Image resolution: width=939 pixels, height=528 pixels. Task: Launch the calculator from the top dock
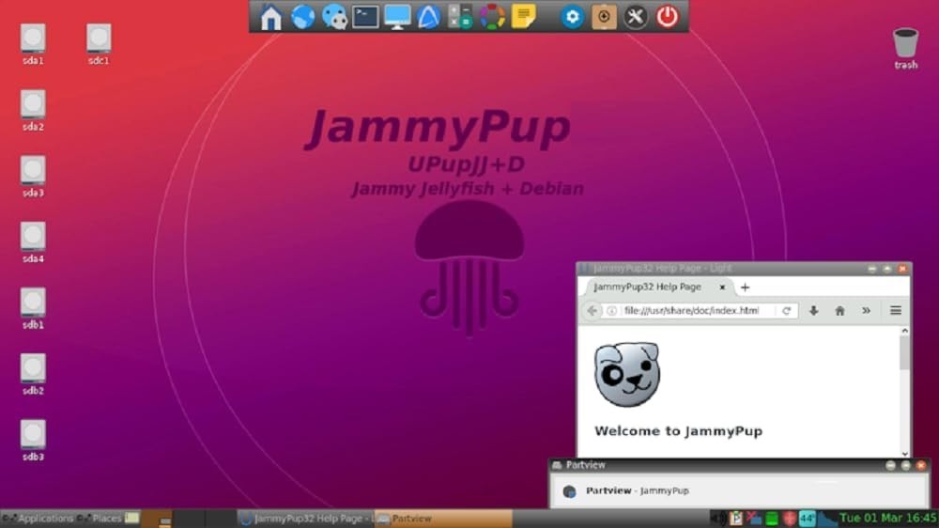pyautogui.click(x=460, y=17)
